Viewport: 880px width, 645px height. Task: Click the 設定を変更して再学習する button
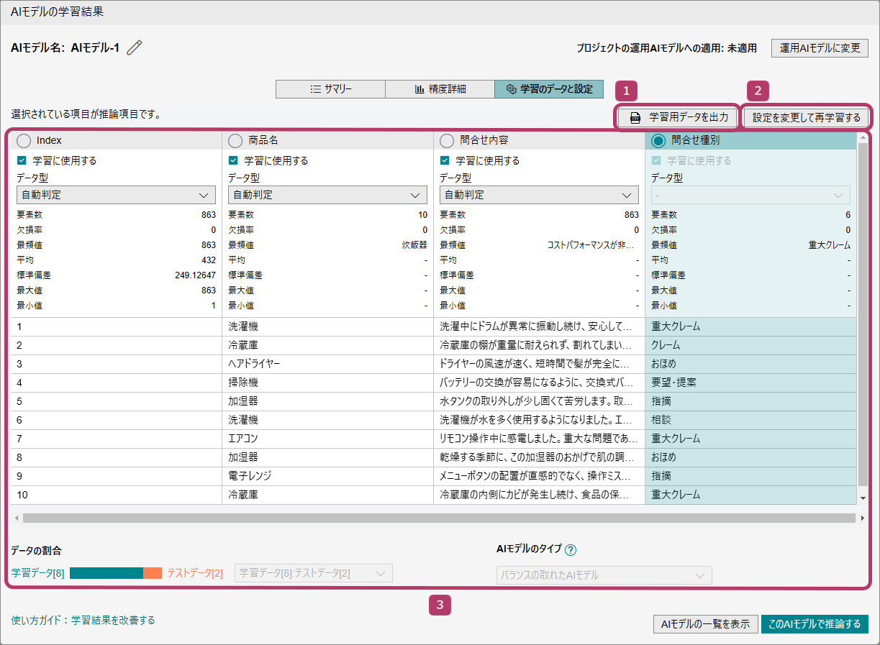[x=806, y=117]
